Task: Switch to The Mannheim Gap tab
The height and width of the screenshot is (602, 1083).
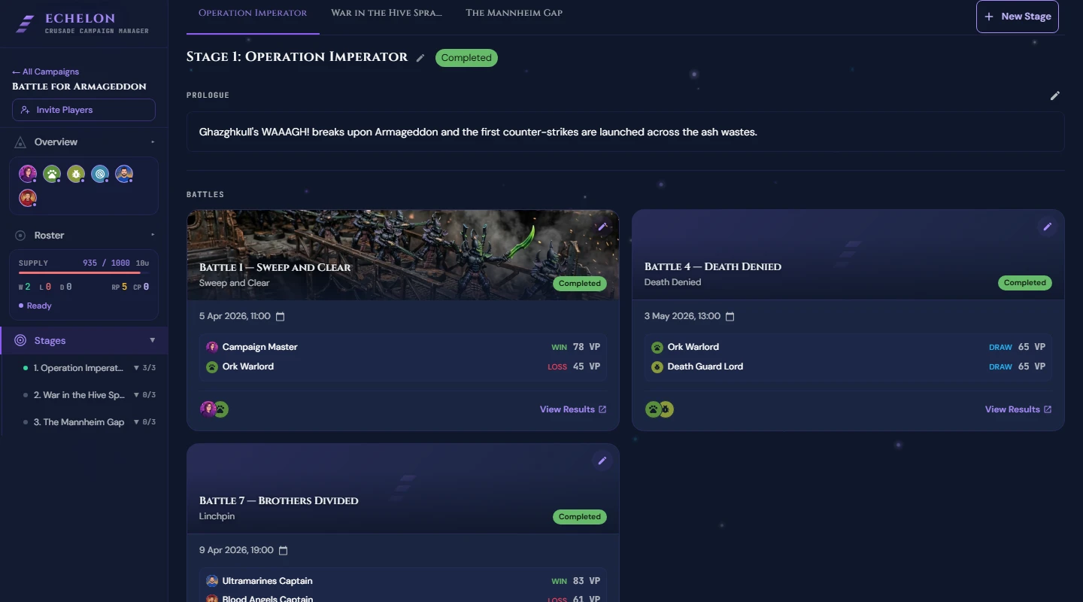Action: pos(514,13)
